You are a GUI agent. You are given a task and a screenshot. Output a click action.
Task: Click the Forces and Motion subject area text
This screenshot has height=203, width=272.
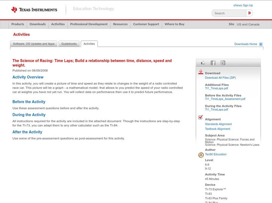point(230,141)
